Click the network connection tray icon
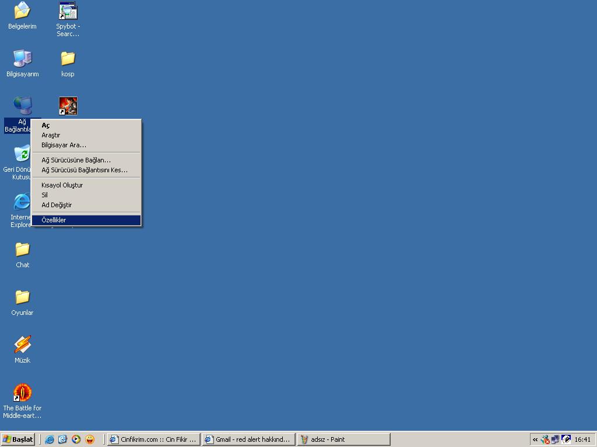Viewport: 597px width, 447px height. pos(556,439)
